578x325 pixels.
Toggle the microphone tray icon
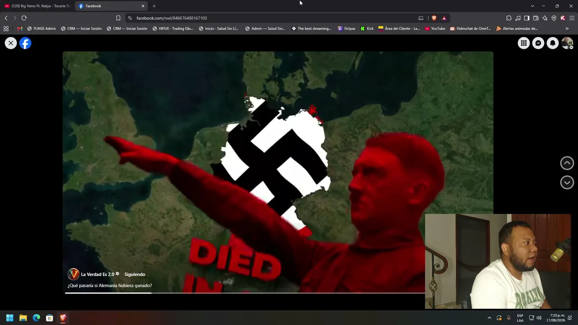tap(508, 318)
